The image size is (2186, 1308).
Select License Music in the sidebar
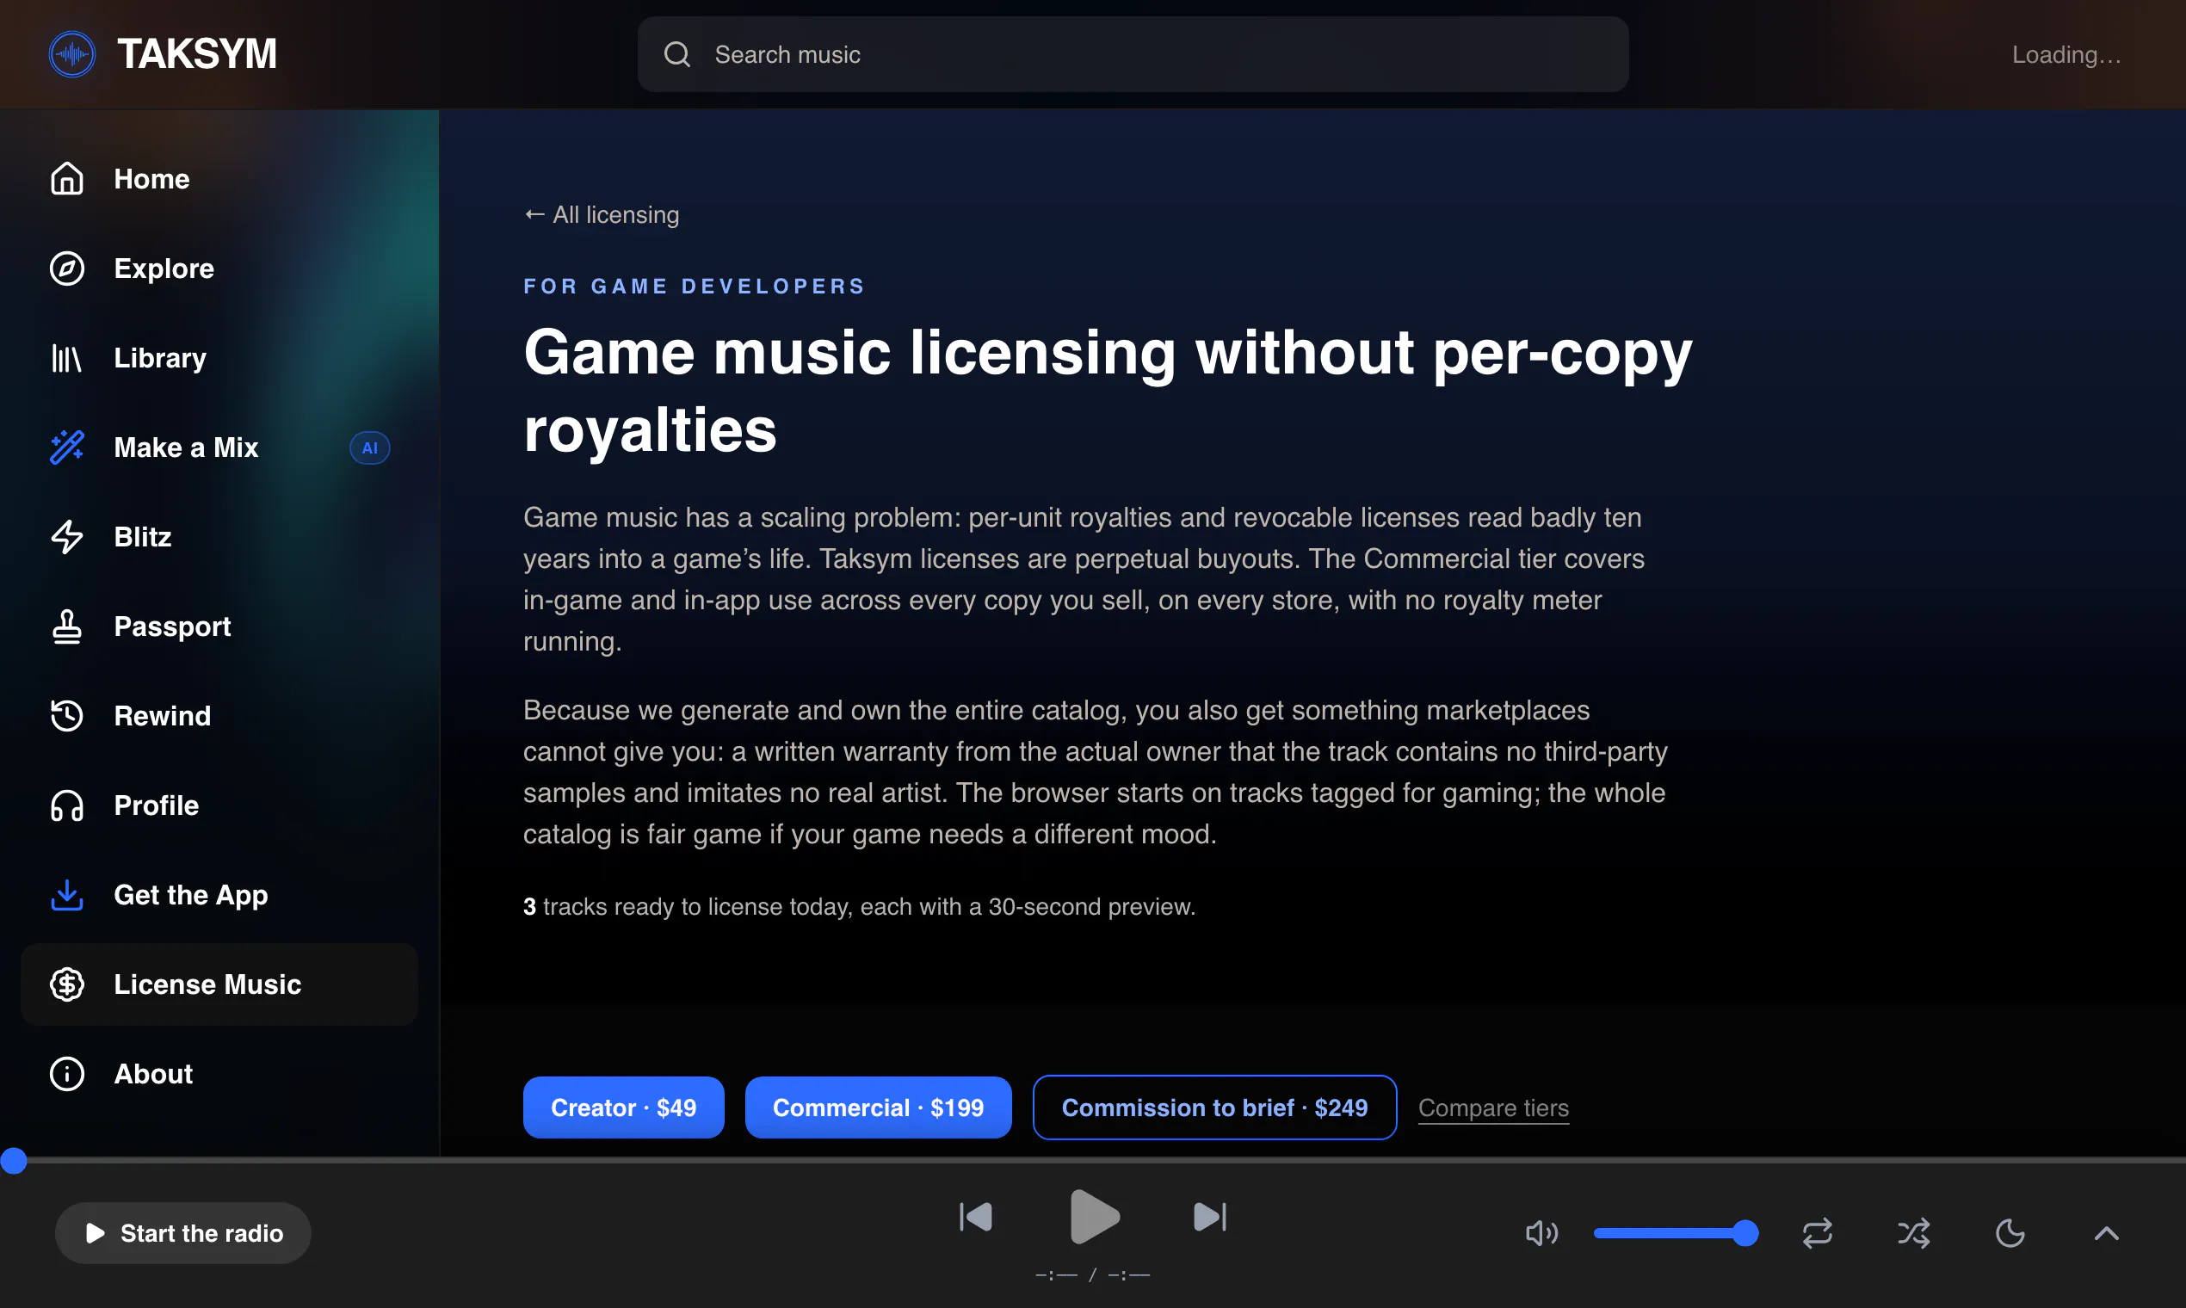click(219, 984)
